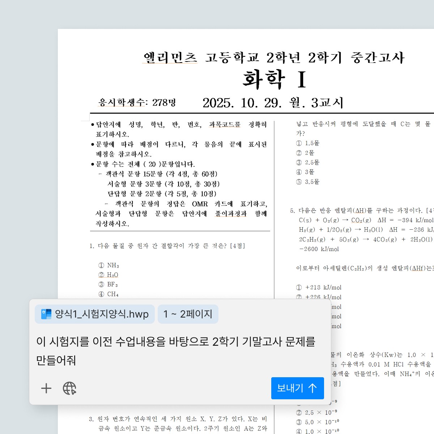Click question 5 text about 반응 엔탈피
The height and width of the screenshot is (434, 434).
point(362,210)
